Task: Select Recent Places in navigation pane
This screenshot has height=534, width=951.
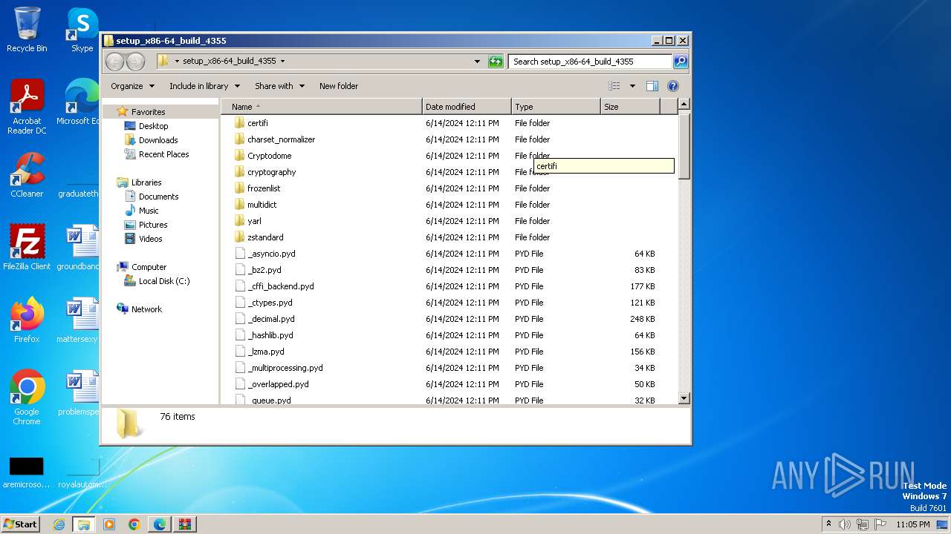Action: pyautogui.click(x=163, y=154)
